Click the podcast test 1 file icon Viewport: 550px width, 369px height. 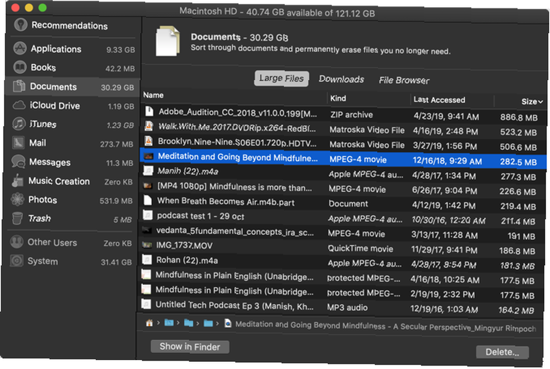[147, 215]
